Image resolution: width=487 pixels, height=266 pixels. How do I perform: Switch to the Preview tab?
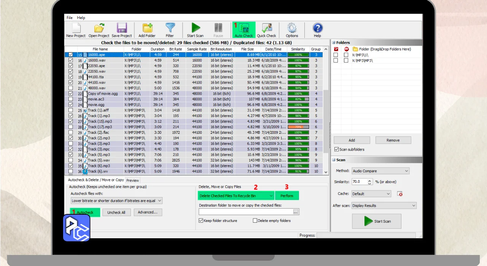[132, 180]
